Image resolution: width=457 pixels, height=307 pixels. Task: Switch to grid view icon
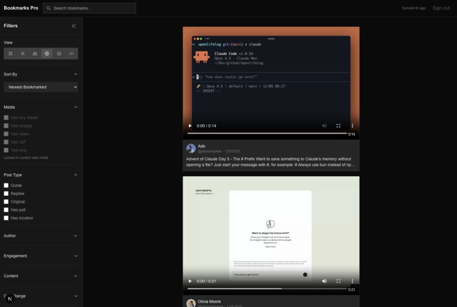click(x=11, y=54)
